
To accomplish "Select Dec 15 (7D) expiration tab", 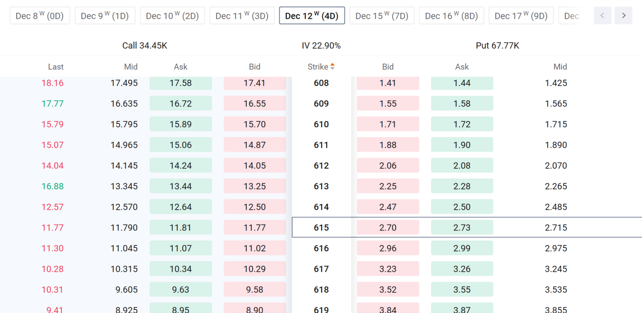I will (x=382, y=16).
